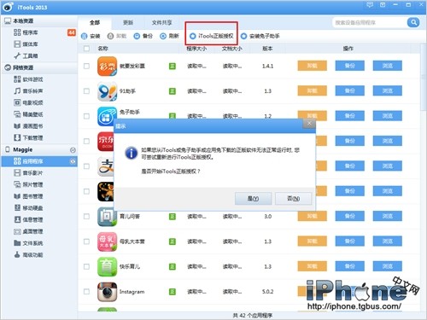427x320 pixels.
Task: Open the feedback icon in title bar
Action: pyautogui.click(x=370, y=5)
